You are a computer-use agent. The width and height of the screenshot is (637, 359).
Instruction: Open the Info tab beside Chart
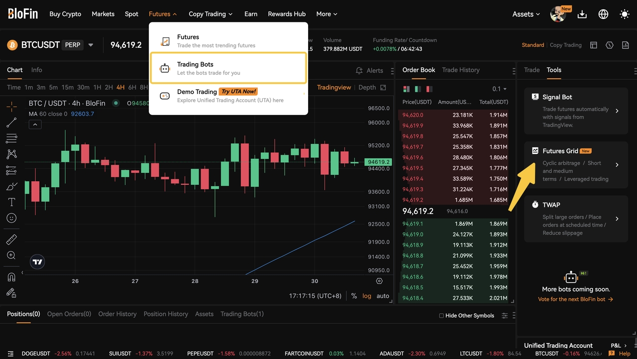(x=37, y=70)
